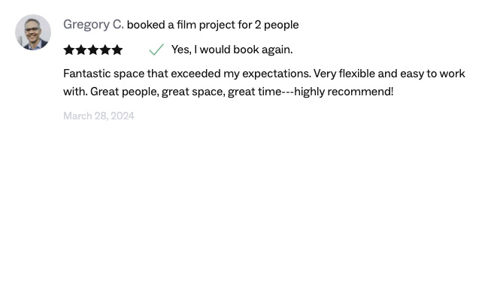Select the third rating star
Image resolution: width=485 pixels, height=304 pixels.
93,50
